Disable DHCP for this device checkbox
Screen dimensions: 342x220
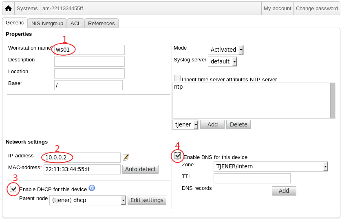(x=13, y=189)
